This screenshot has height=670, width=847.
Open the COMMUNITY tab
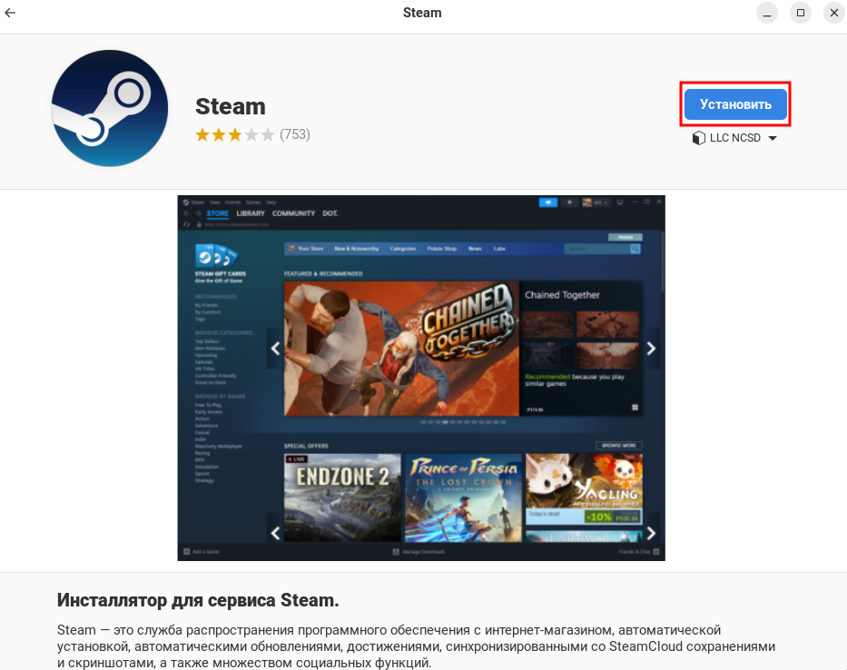(x=293, y=213)
